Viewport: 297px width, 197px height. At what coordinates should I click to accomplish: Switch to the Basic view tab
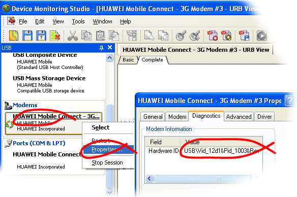click(128, 60)
